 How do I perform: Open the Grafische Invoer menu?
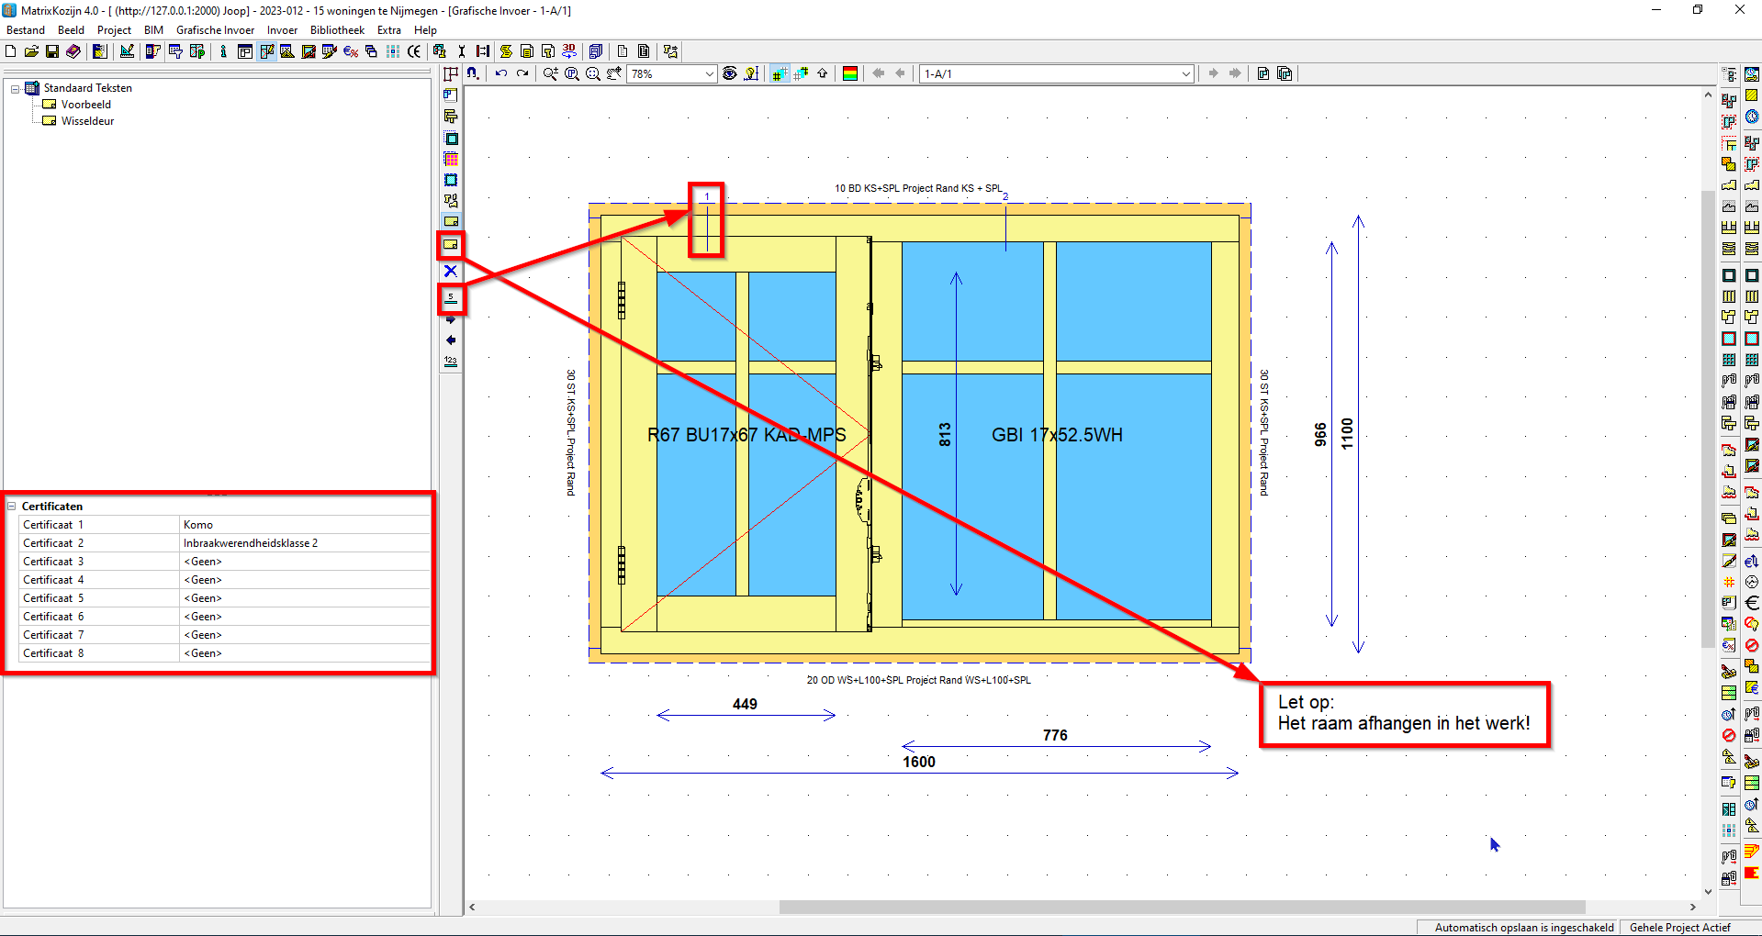215,30
